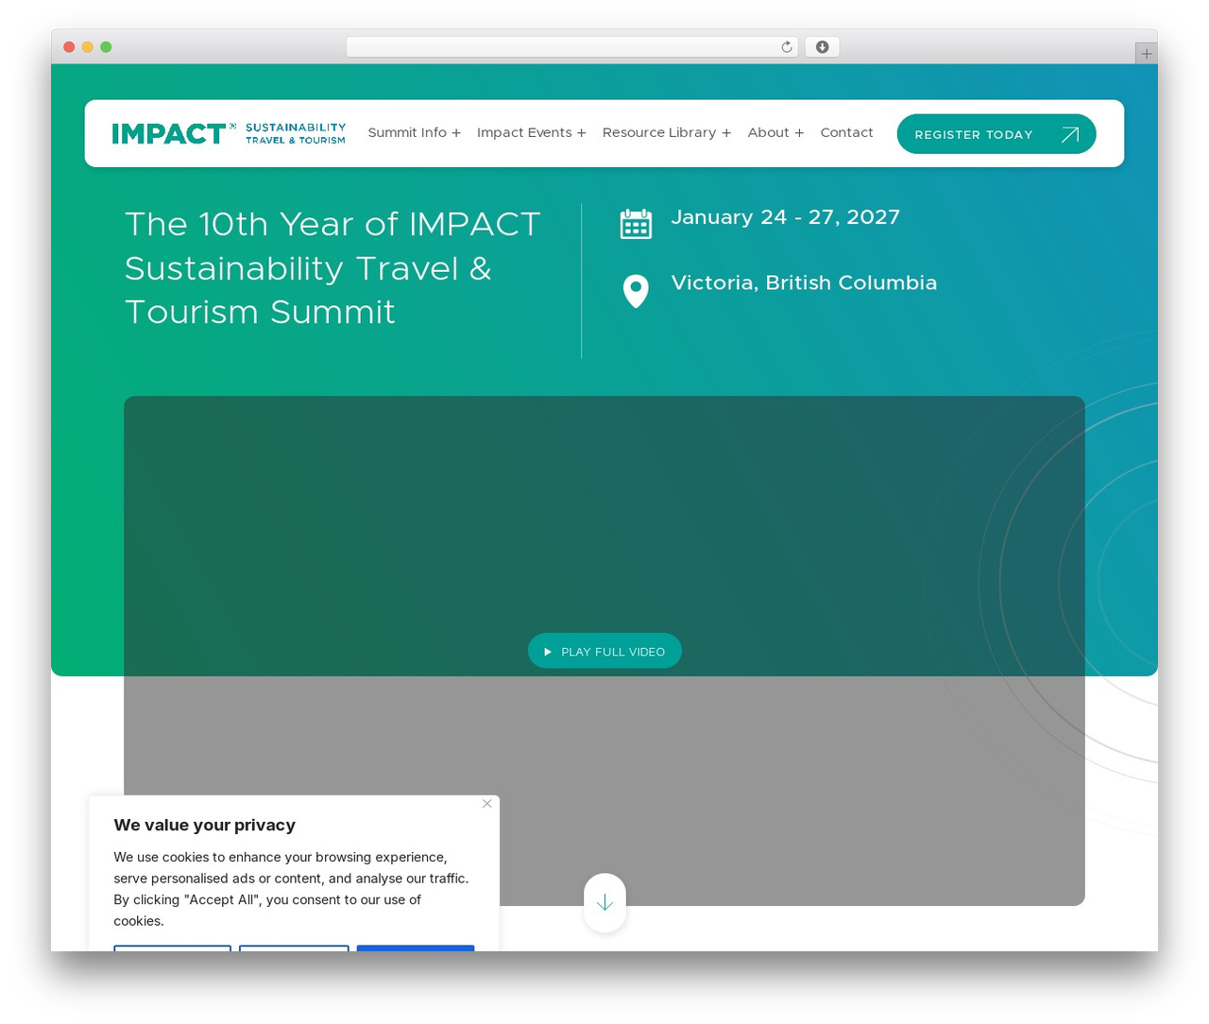Expand the Summit Info menu

click(x=415, y=133)
